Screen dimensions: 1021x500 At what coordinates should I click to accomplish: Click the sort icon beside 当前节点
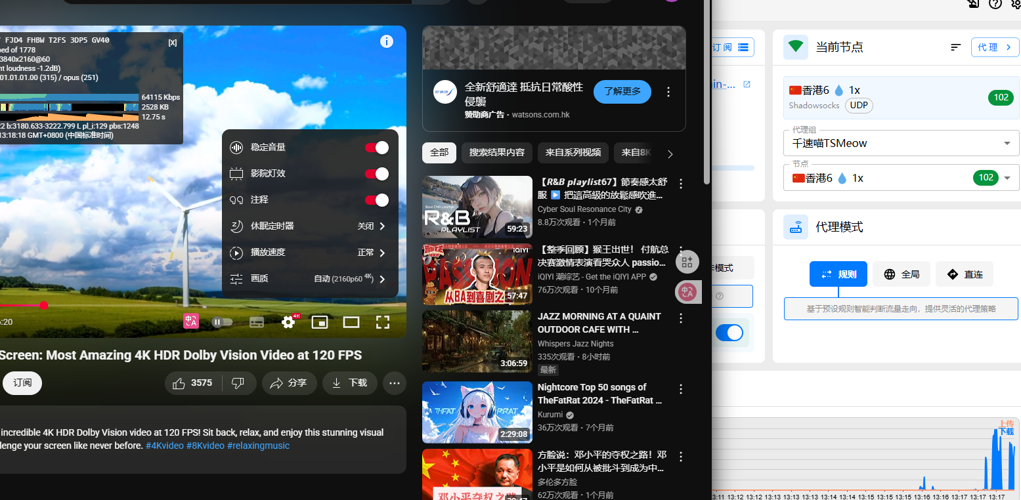(x=956, y=47)
